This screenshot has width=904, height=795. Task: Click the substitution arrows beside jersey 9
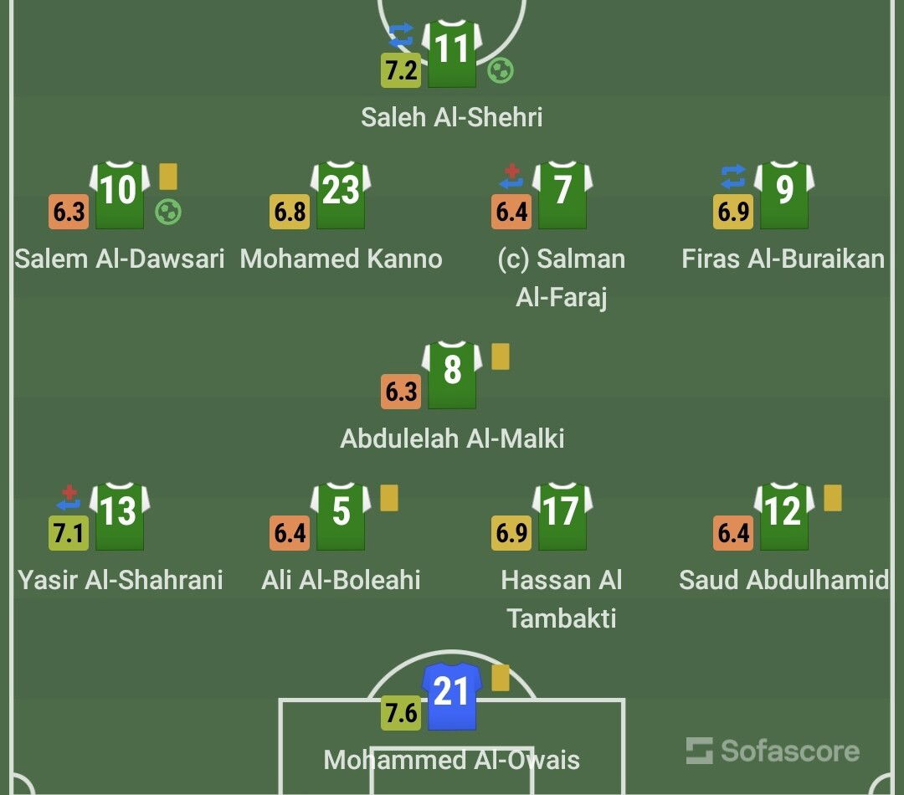(x=732, y=177)
